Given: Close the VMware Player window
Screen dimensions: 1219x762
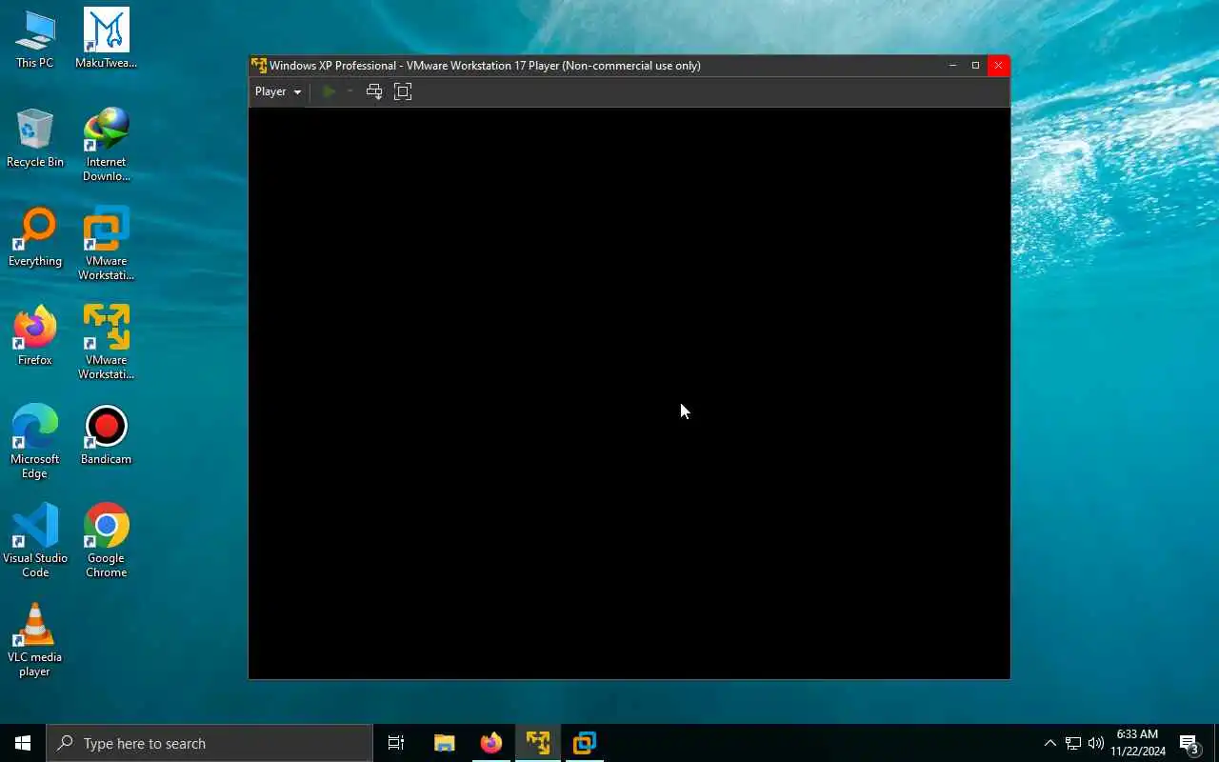Looking at the screenshot, I should point(998,66).
